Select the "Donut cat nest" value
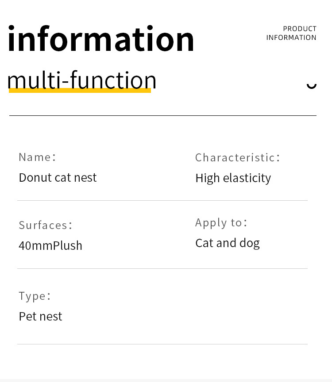Image resolution: width=332 pixels, height=382 pixels. coord(58,177)
